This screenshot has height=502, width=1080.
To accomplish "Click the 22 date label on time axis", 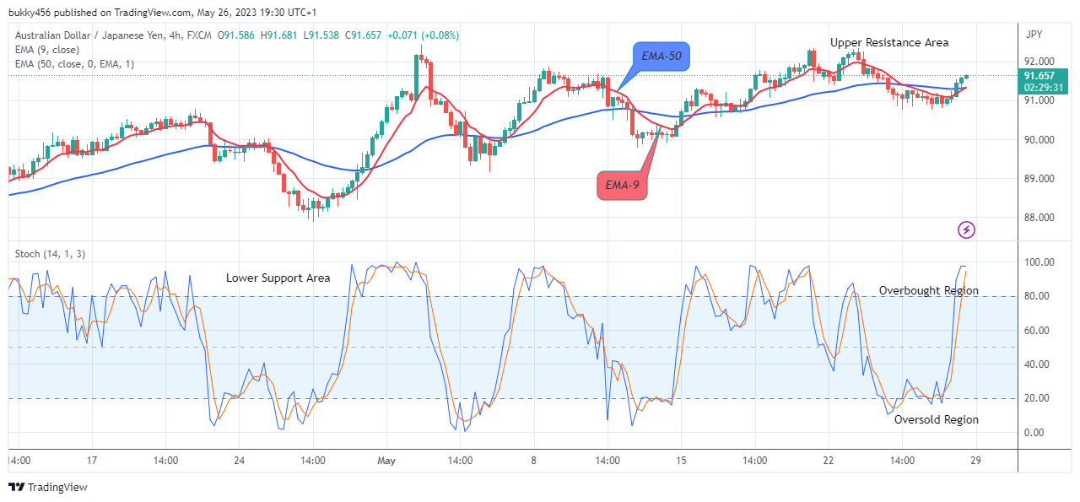I will point(829,461).
